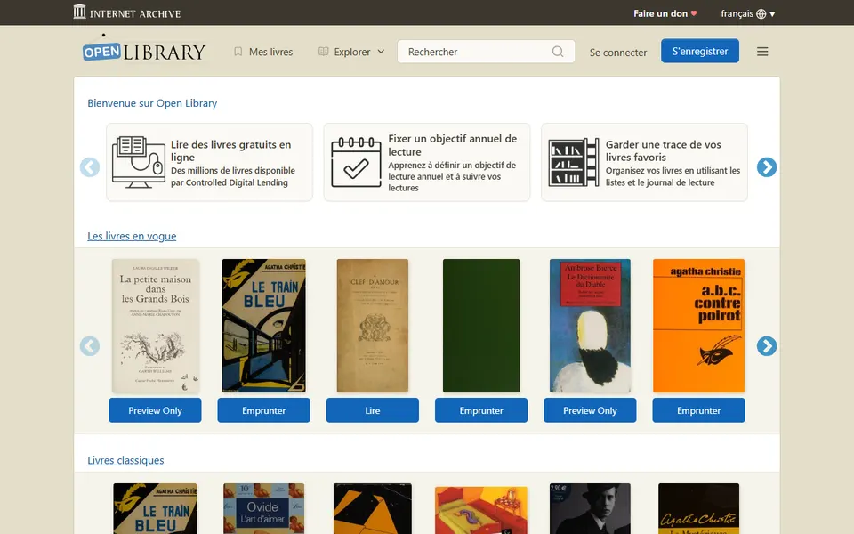The width and height of the screenshot is (854, 534).
Task: Open card Lire des livres gratuits en ligne
Action: click(x=209, y=162)
